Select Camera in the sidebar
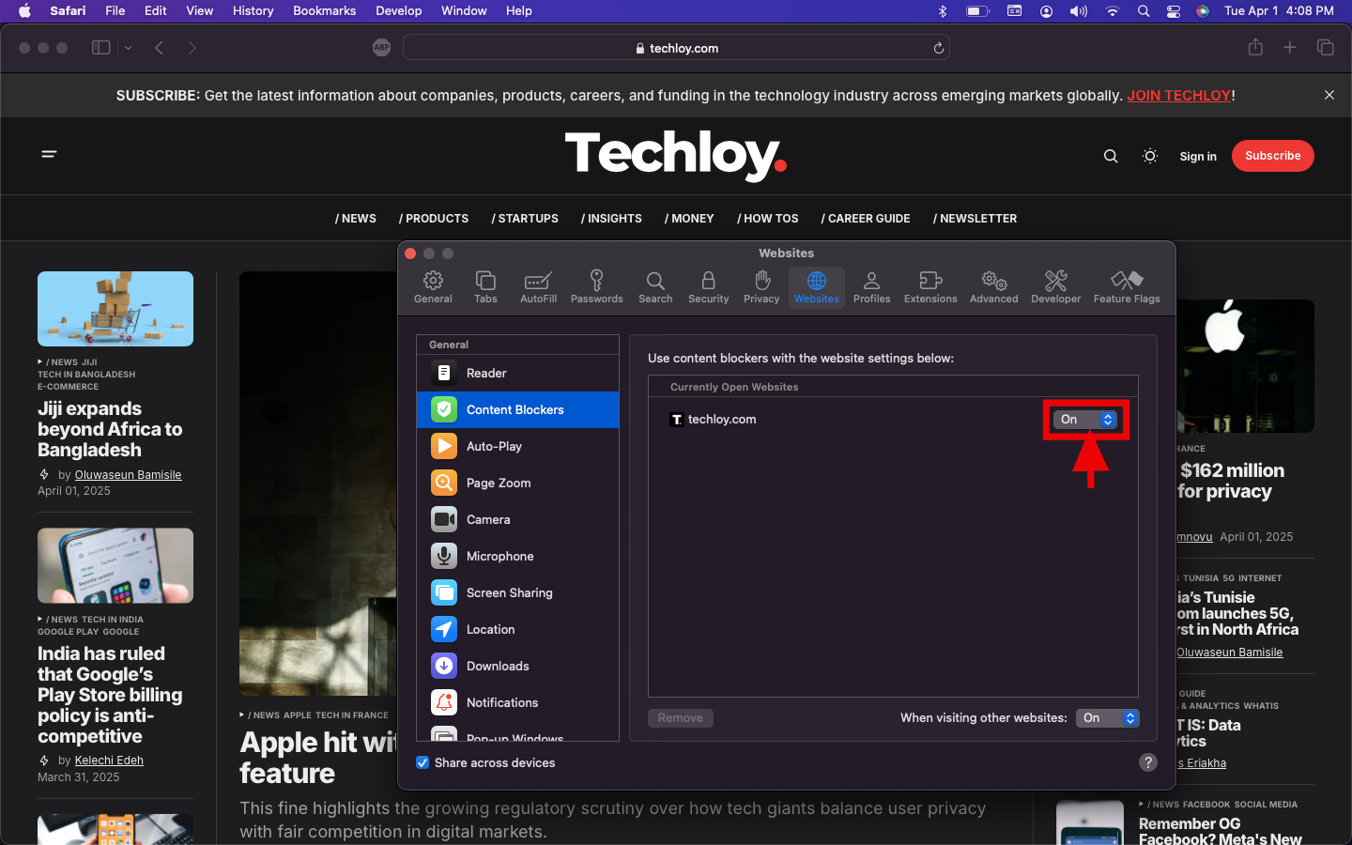 (517, 519)
